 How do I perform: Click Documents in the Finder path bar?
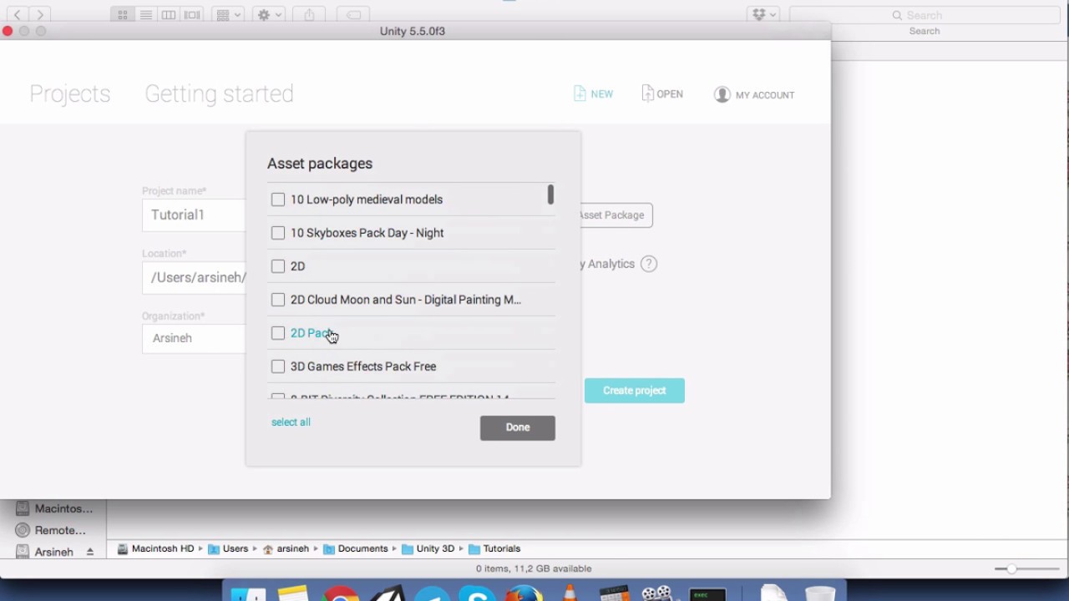pyautogui.click(x=356, y=549)
